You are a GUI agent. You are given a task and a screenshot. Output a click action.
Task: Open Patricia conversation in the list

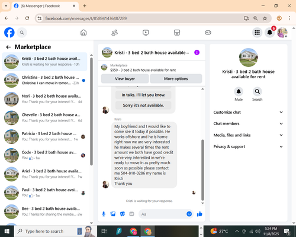tap(44, 137)
